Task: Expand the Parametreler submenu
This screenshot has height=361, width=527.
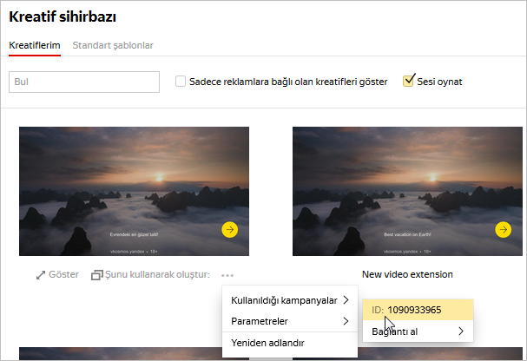Action: pos(290,321)
